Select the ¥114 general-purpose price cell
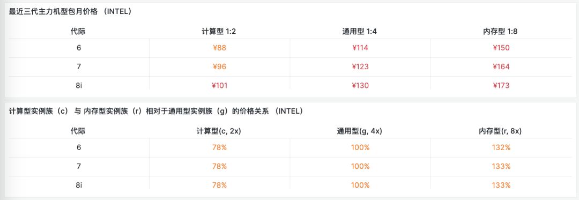Viewport: 579px width, 200px height. (x=360, y=48)
